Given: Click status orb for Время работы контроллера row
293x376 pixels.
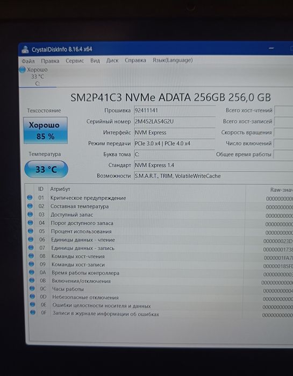Looking at the screenshot, I should tap(32, 272).
